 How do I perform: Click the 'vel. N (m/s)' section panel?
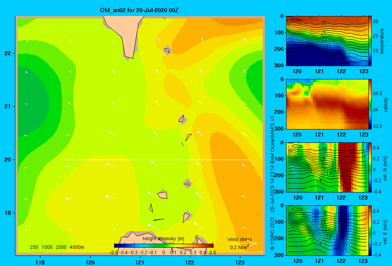click(x=327, y=167)
